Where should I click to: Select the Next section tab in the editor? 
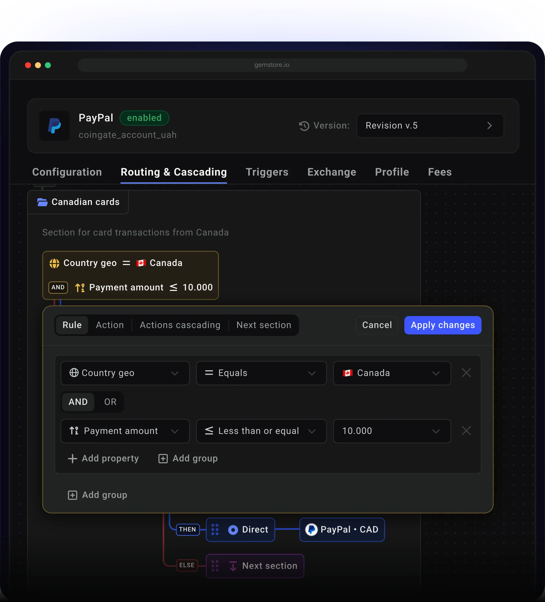(x=264, y=325)
